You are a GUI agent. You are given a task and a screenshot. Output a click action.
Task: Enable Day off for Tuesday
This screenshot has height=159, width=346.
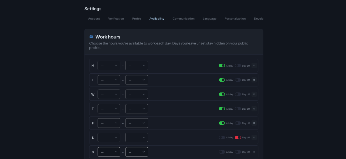pos(238,80)
